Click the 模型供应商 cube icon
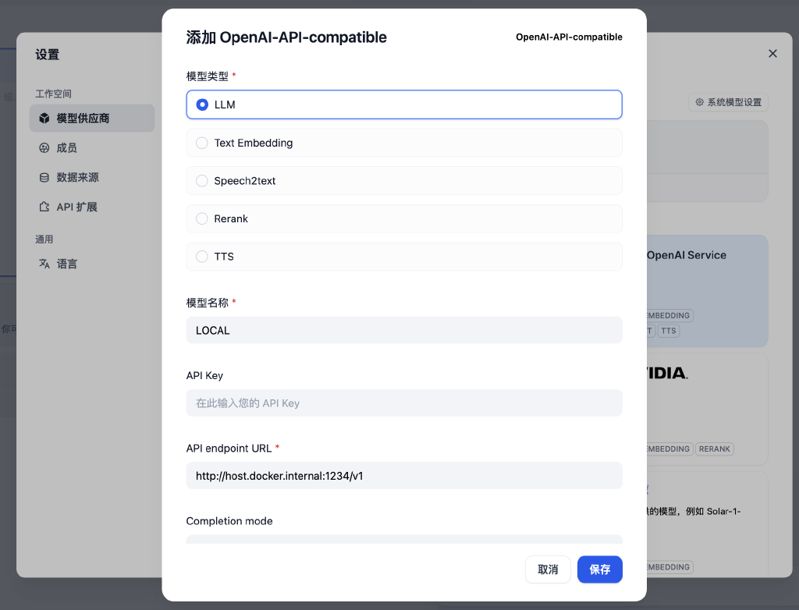This screenshot has height=610, width=799. point(44,119)
